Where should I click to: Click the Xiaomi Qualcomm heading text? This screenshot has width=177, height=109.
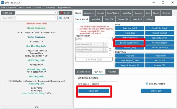[x=36, y=28]
